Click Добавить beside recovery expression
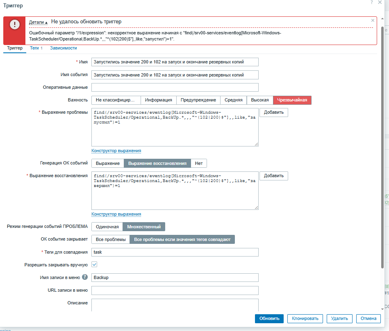389x331 pixels. click(274, 176)
